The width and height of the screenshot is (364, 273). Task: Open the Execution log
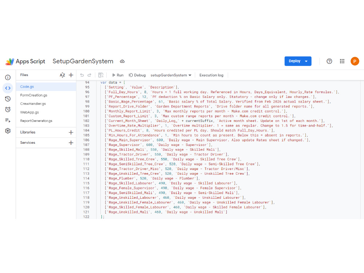click(211, 75)
